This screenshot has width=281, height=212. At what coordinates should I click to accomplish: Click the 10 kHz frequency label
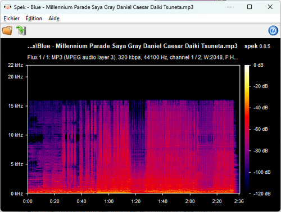[16, 135]
